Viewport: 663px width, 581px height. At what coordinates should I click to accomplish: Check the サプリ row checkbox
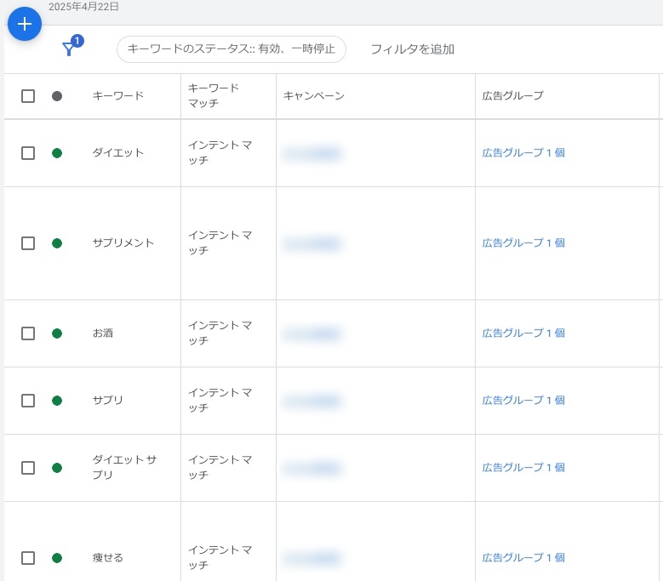28,401
